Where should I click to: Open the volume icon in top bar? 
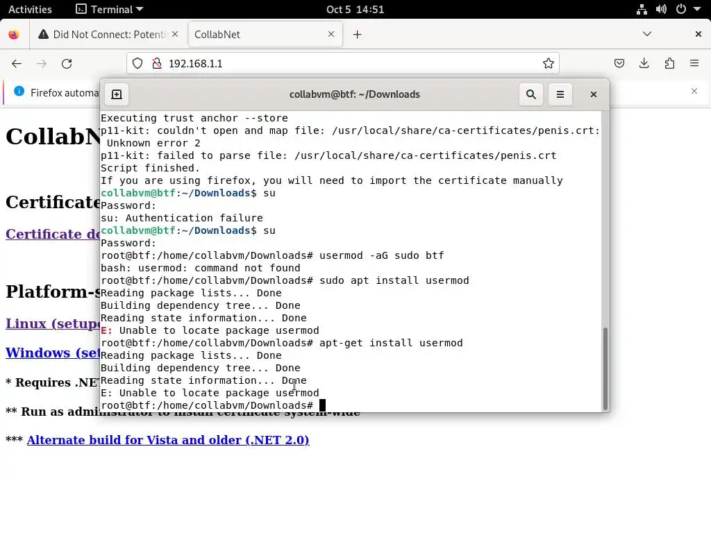[661, 9]
